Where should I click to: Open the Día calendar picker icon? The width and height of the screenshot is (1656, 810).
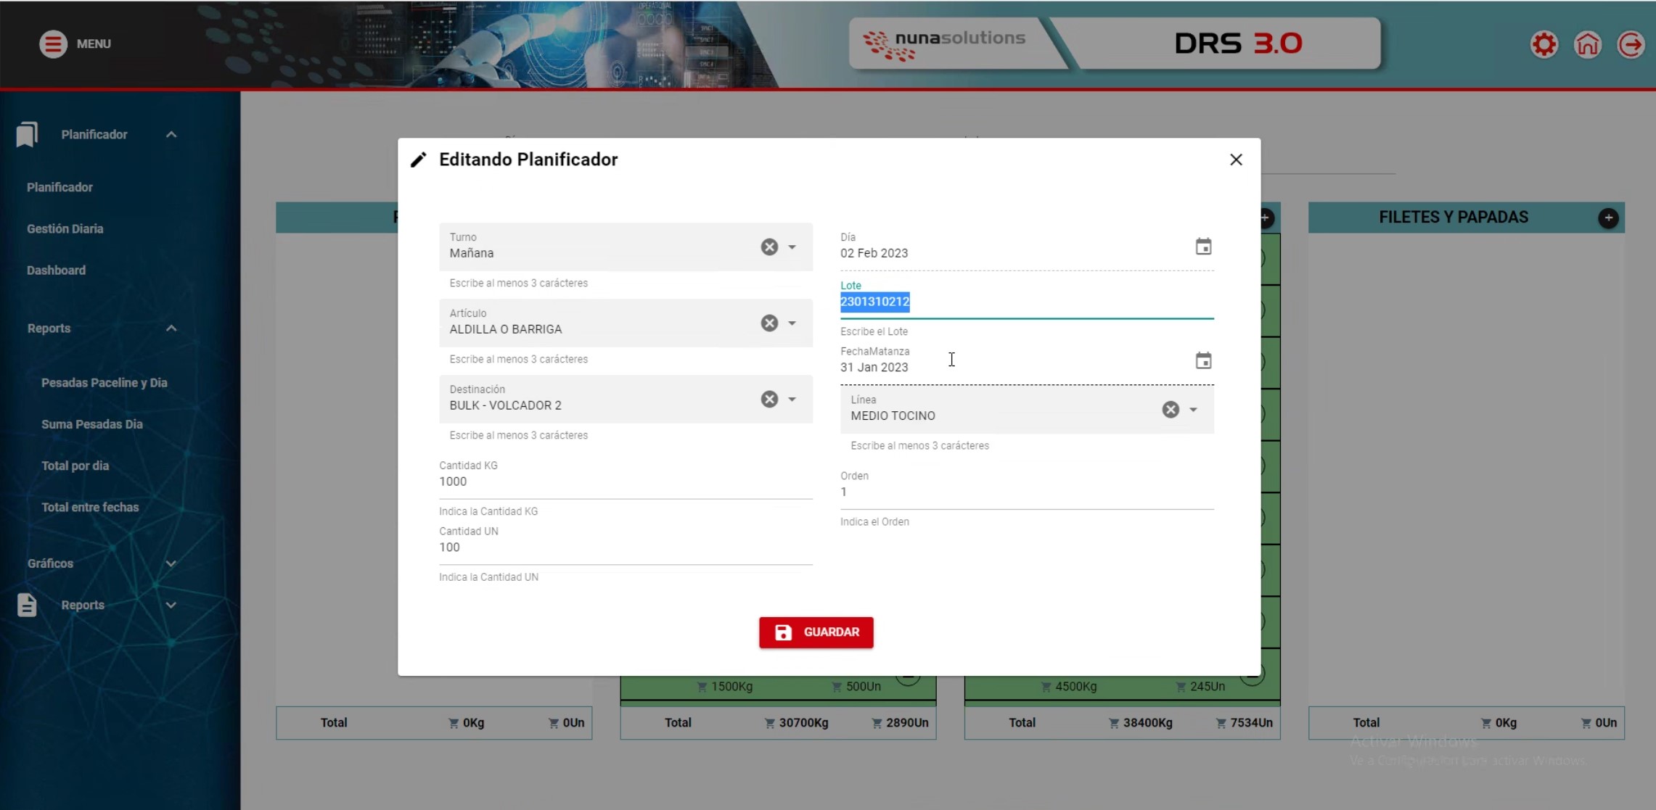1203,247
